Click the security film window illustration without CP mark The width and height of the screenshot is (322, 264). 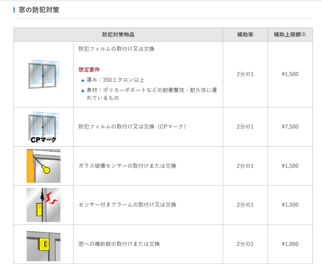44,74
